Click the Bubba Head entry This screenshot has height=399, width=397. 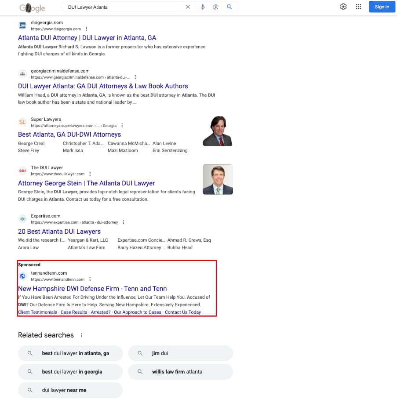tap(180, 247)
